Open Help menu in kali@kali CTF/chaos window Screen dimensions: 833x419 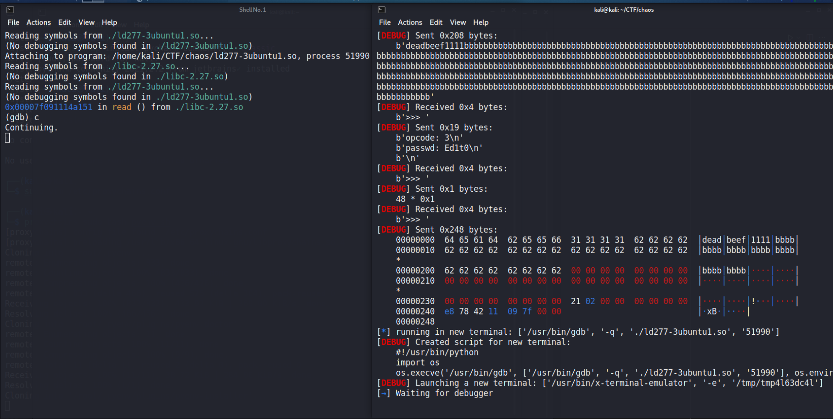tap(481, 22)
